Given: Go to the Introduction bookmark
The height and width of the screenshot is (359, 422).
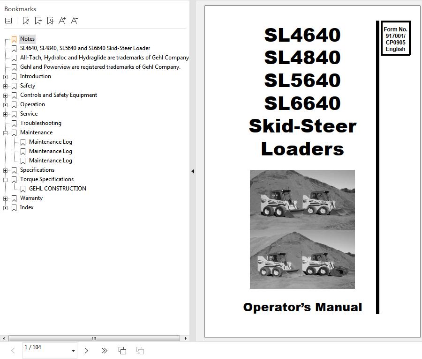Looking at the screenshot, I should tap(36, 76).
